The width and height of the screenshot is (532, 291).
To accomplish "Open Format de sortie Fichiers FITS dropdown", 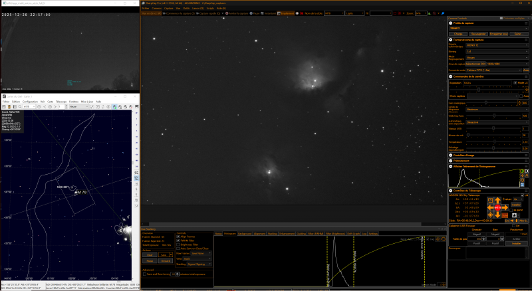I will pos(493,70).
